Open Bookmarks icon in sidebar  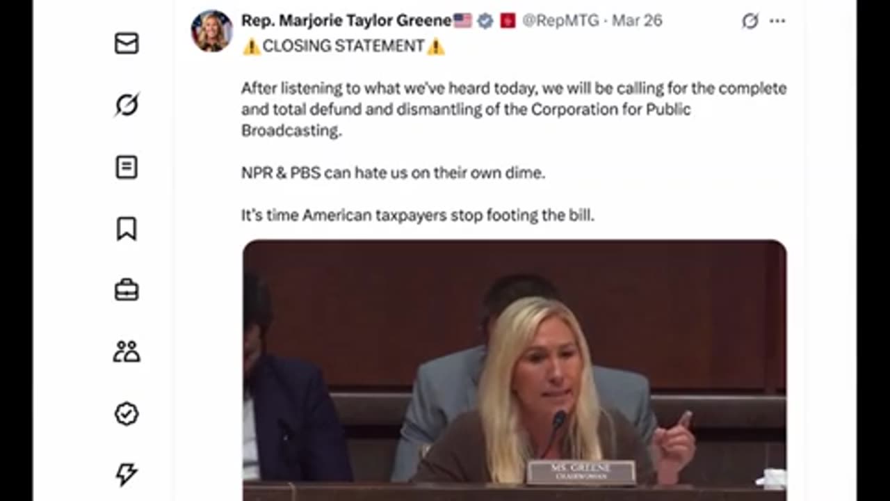click(x=127, y=229)
